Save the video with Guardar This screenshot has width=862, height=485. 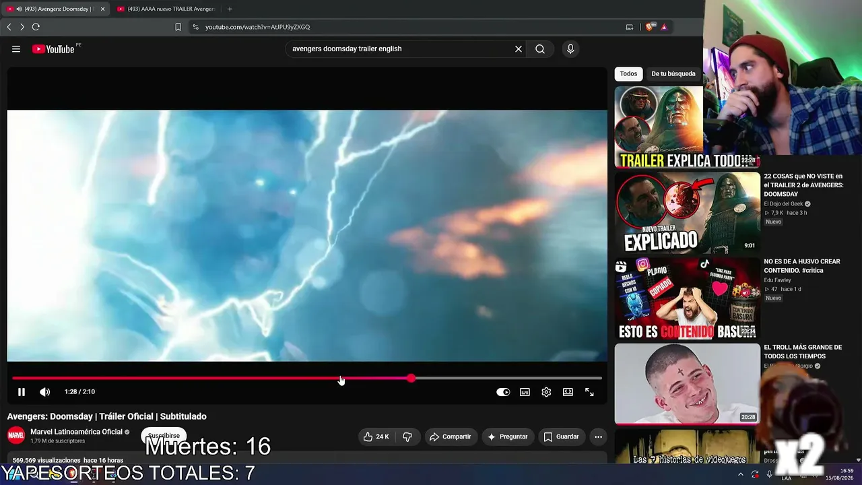(x=562, y=437)
